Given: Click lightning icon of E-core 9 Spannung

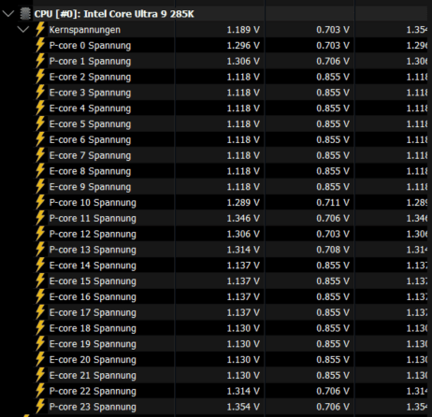Looking at the screenshot, I should tap(40, 186).
